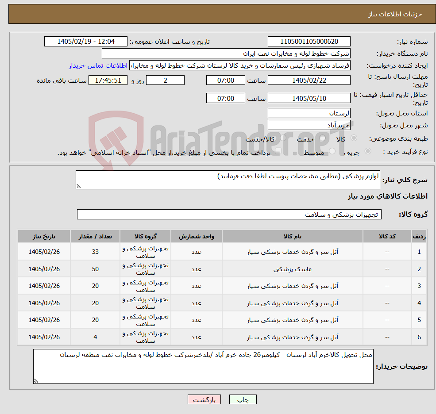This screenshot has height=414, width=436.
Task: Click the واحد شمارش column header
Action: point(197,237)
